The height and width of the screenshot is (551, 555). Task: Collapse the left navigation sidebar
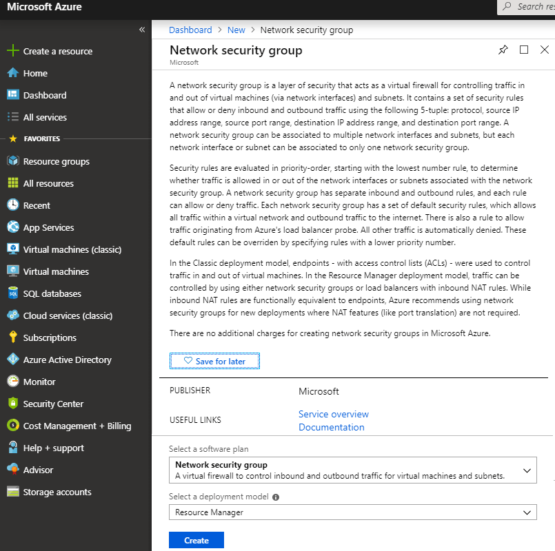point(142,30)
